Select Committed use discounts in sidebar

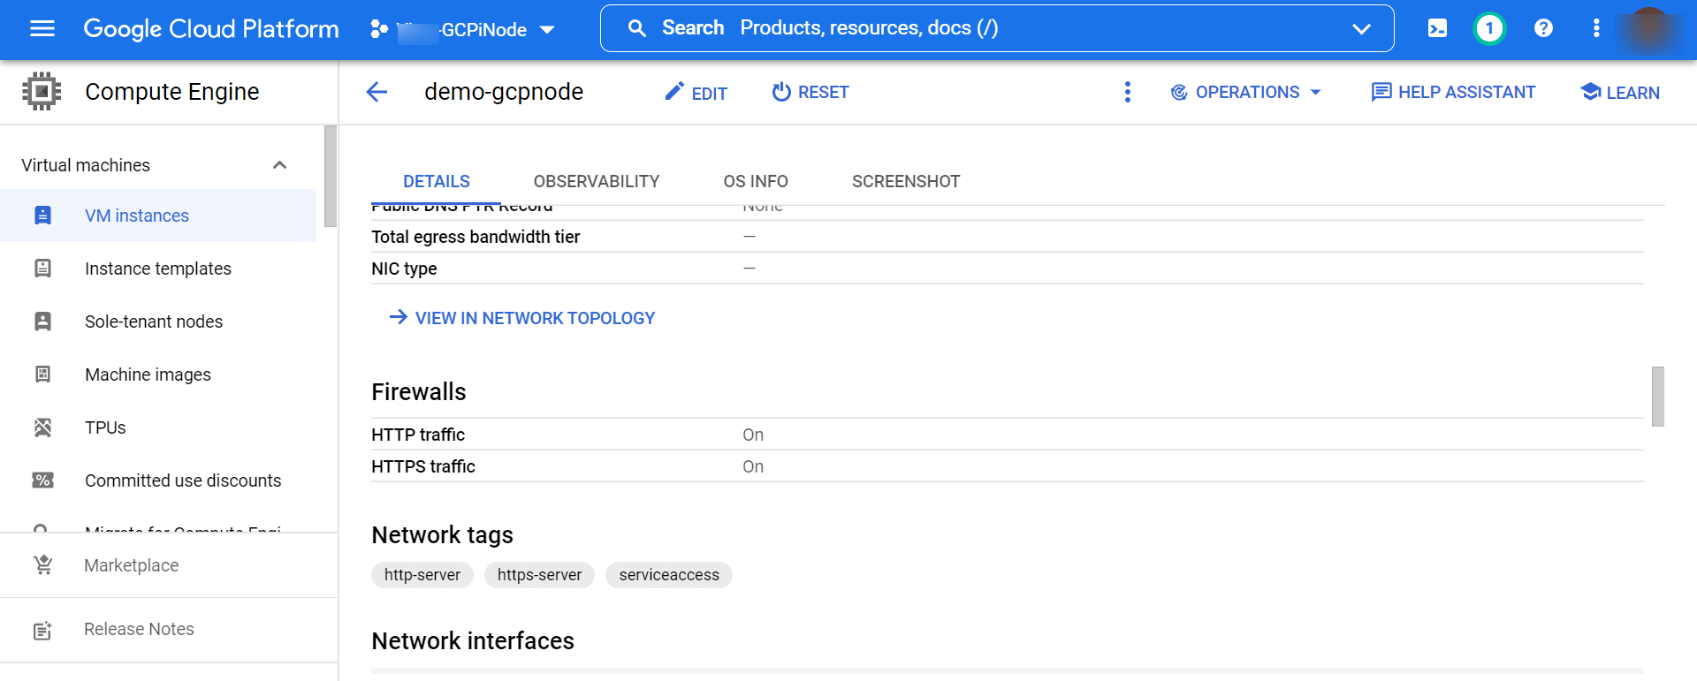158,480
